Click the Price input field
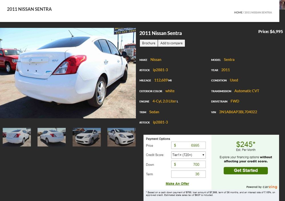Image resolution: width=285 pixels, height=201 pixels. (188, 145)
